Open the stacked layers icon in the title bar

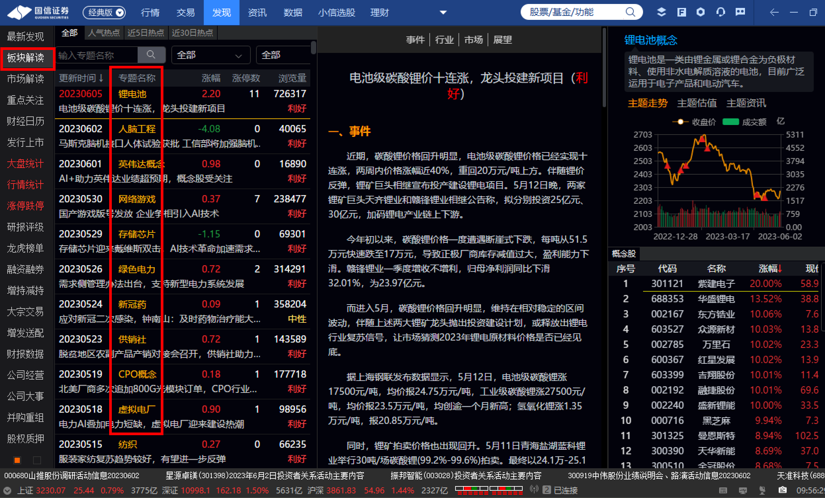(661, 12)
